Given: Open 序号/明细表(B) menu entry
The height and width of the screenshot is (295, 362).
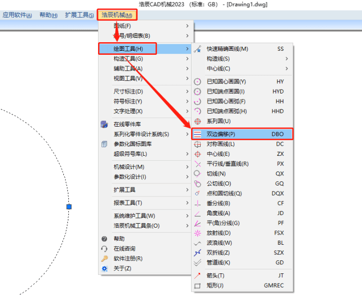Looking at the screenshot, I should (145, 36).
